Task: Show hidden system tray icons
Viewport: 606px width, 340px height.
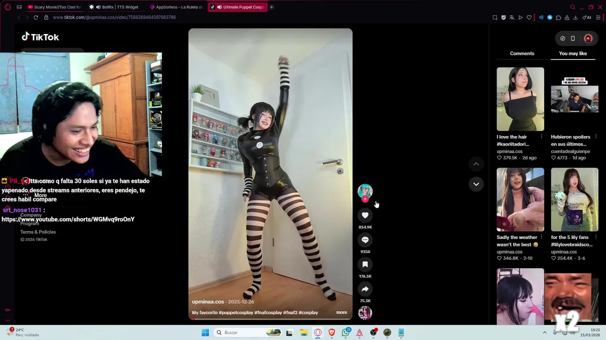Action: point(544,332)
